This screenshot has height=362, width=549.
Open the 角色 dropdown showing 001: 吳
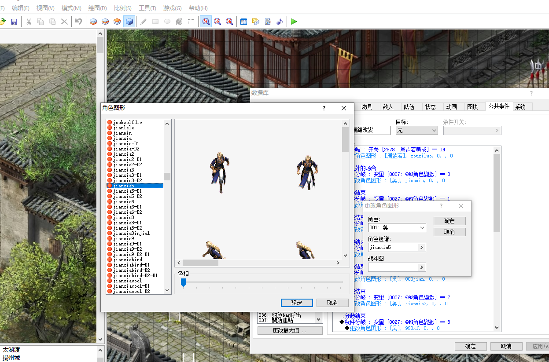tap(397, 227)
